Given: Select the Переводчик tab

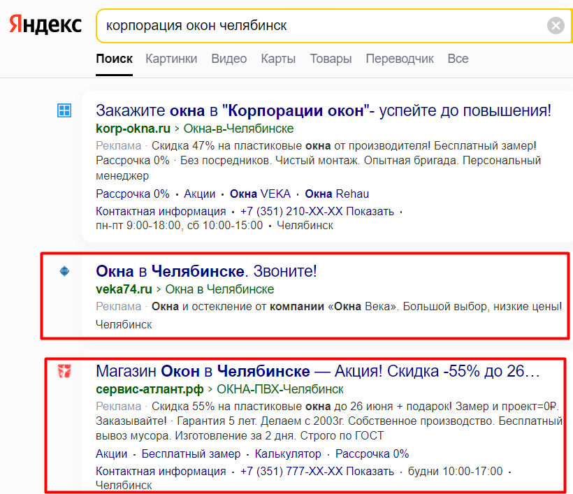Looking at the screenshot, I should click(x=400, y=59).
